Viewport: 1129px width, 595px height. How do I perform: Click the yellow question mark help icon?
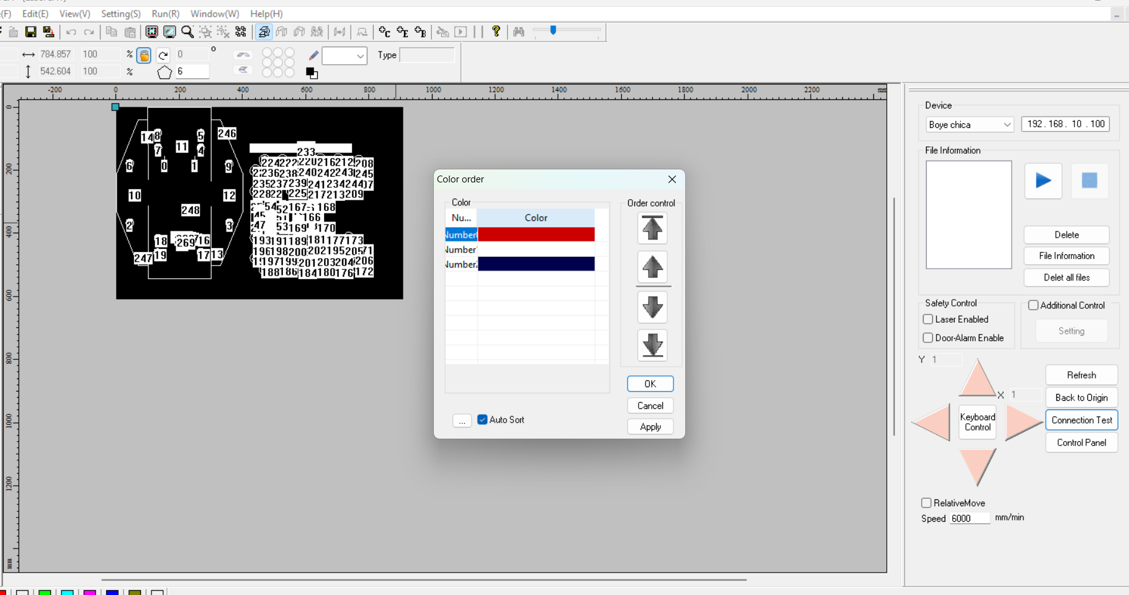496,31
